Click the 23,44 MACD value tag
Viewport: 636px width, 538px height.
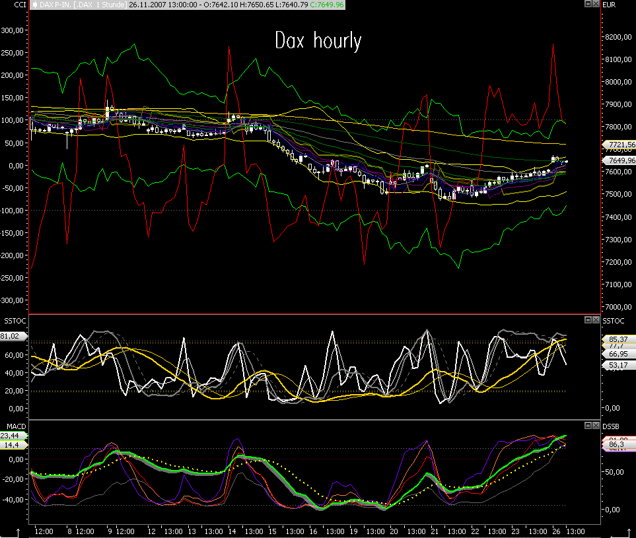click(11, 436)
